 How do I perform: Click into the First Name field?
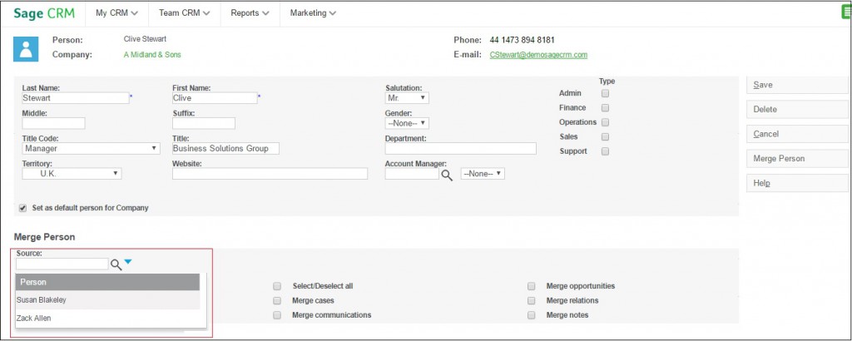pyautogui.click(x=215, y=98)
